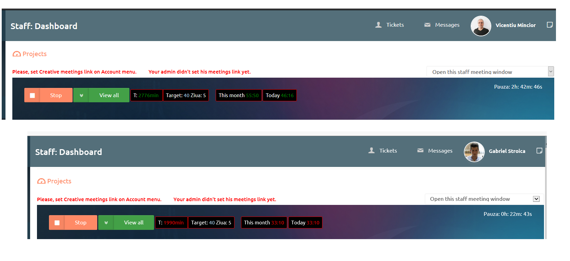Click the upper 'Please, set Creative meetings link' notice
570x261 pixels.
coord(74,72)
